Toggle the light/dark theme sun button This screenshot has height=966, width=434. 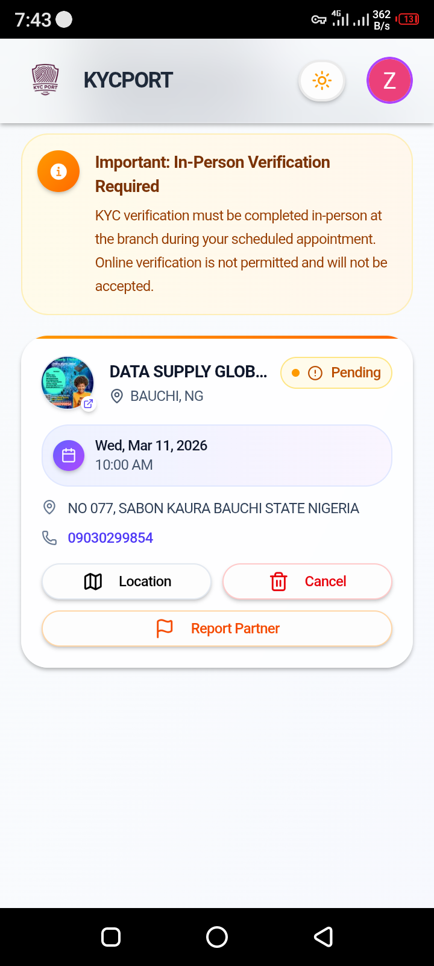coord(322,80)
